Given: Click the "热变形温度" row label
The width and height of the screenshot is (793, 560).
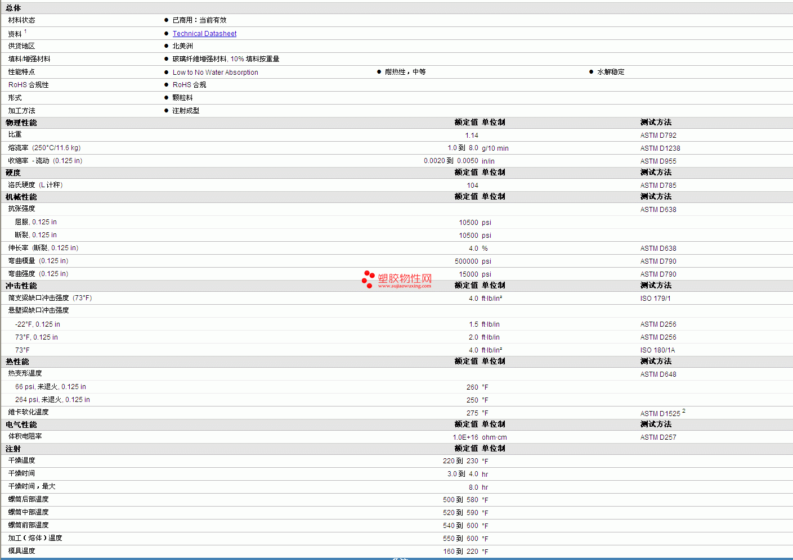Looking at the screenshot, I should [x=25, y=373].
